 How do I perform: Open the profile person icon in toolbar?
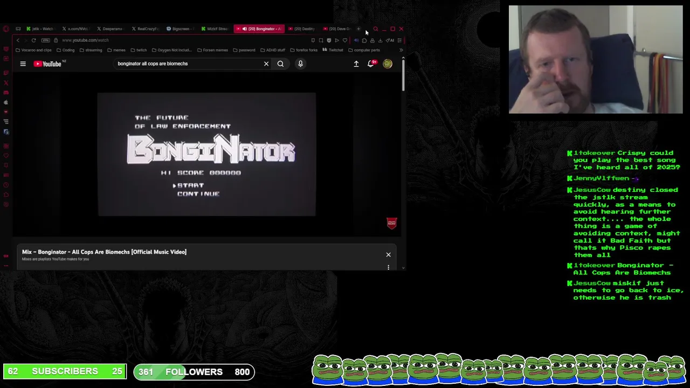pyautogui.click(x=372, y=40)
